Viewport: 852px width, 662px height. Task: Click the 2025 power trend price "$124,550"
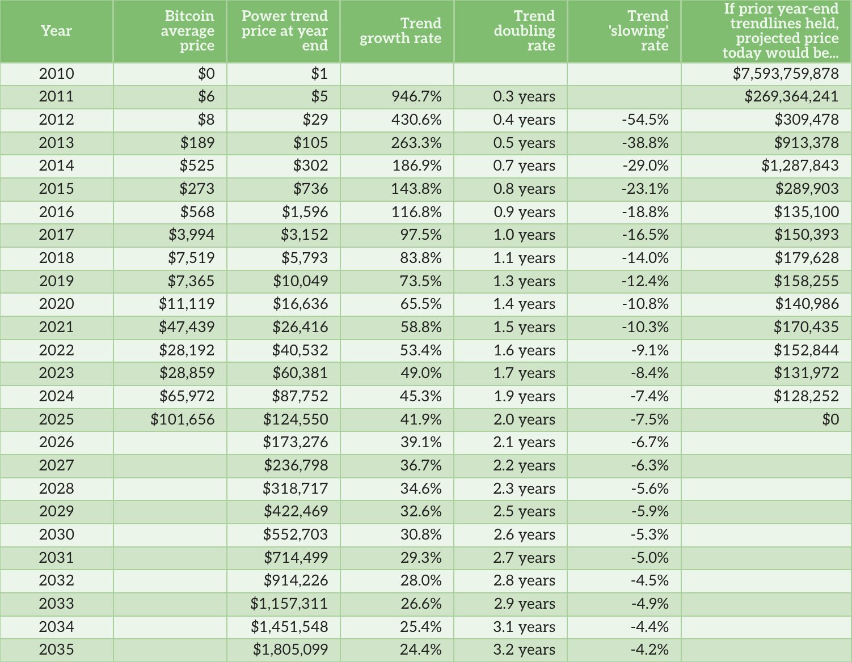(296, 419)
